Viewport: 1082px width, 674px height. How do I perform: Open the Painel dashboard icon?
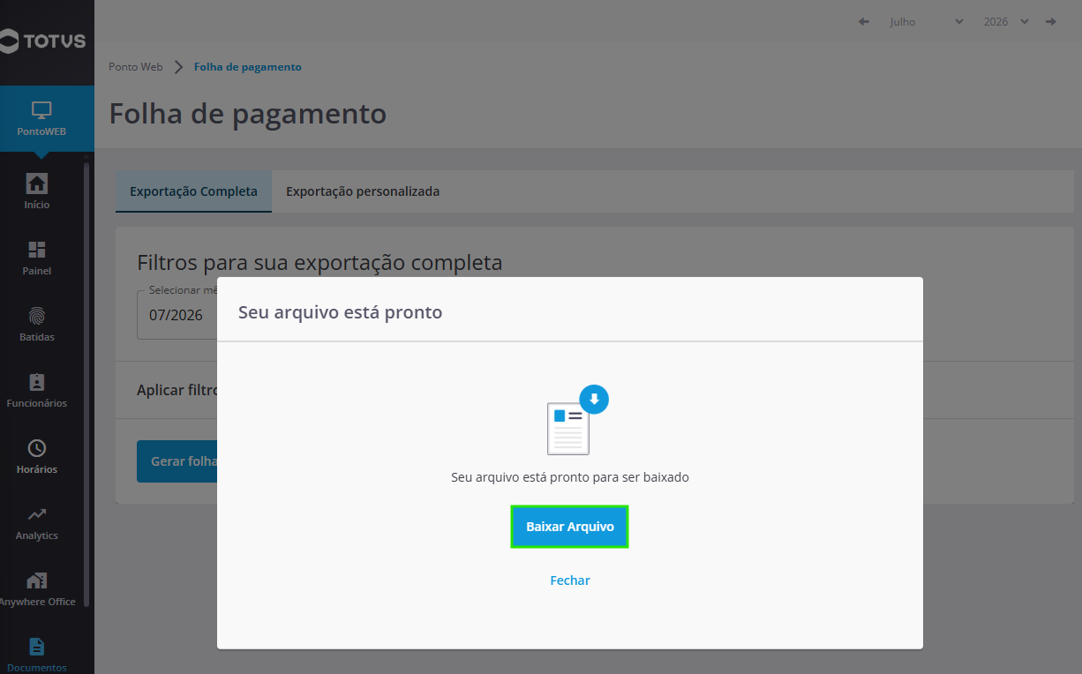coord(37,250)
